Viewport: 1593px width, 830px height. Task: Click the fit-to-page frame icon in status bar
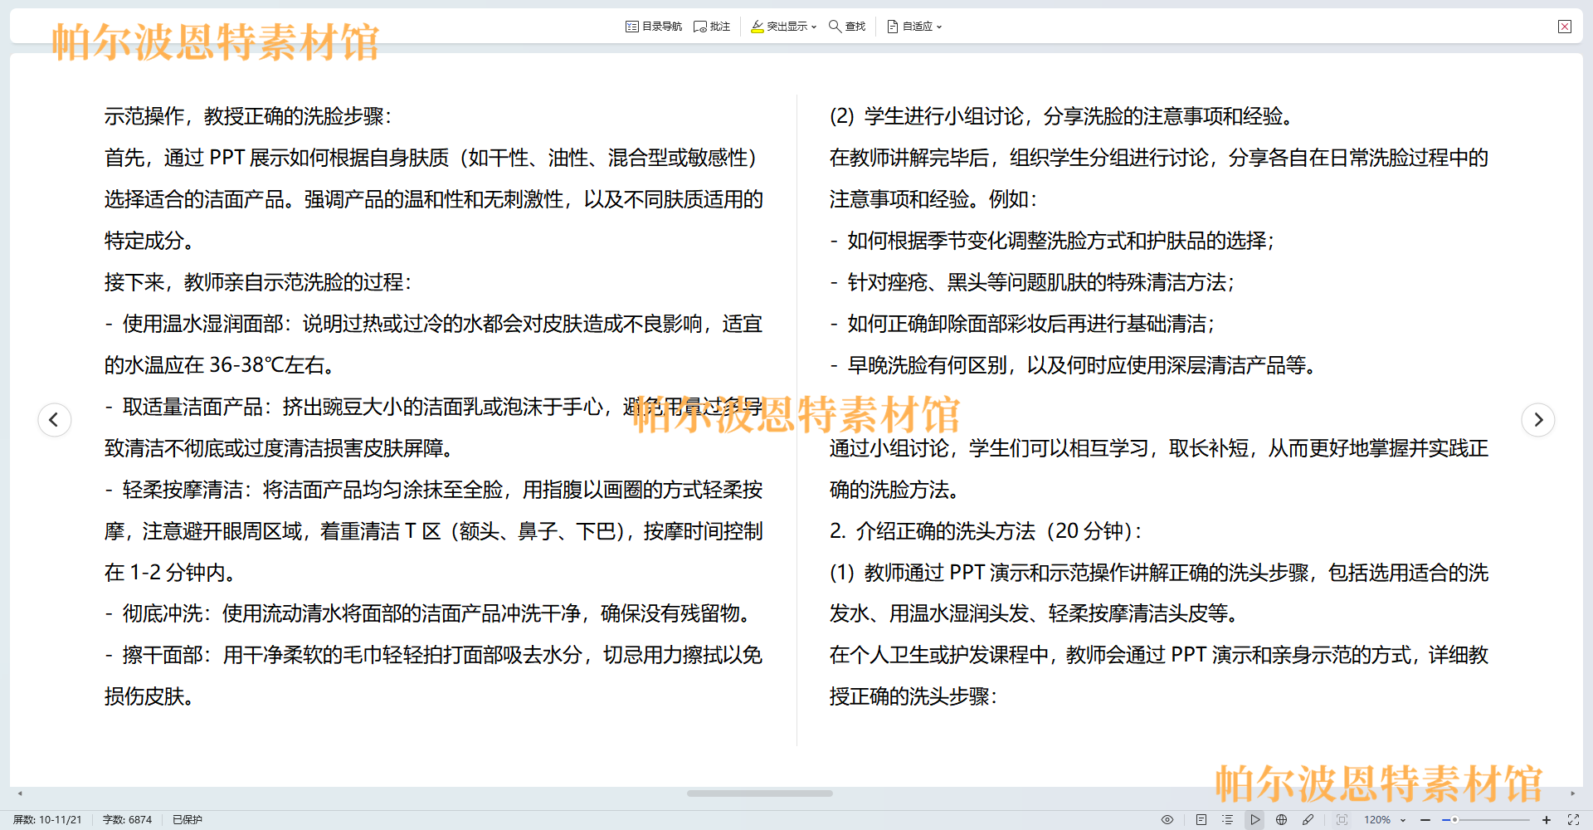click(1342, 819)
